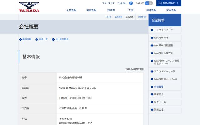Open the CSR main menu
Image resolution: width=200 pixels, height=125 pixels.
[x=131, y=10]
